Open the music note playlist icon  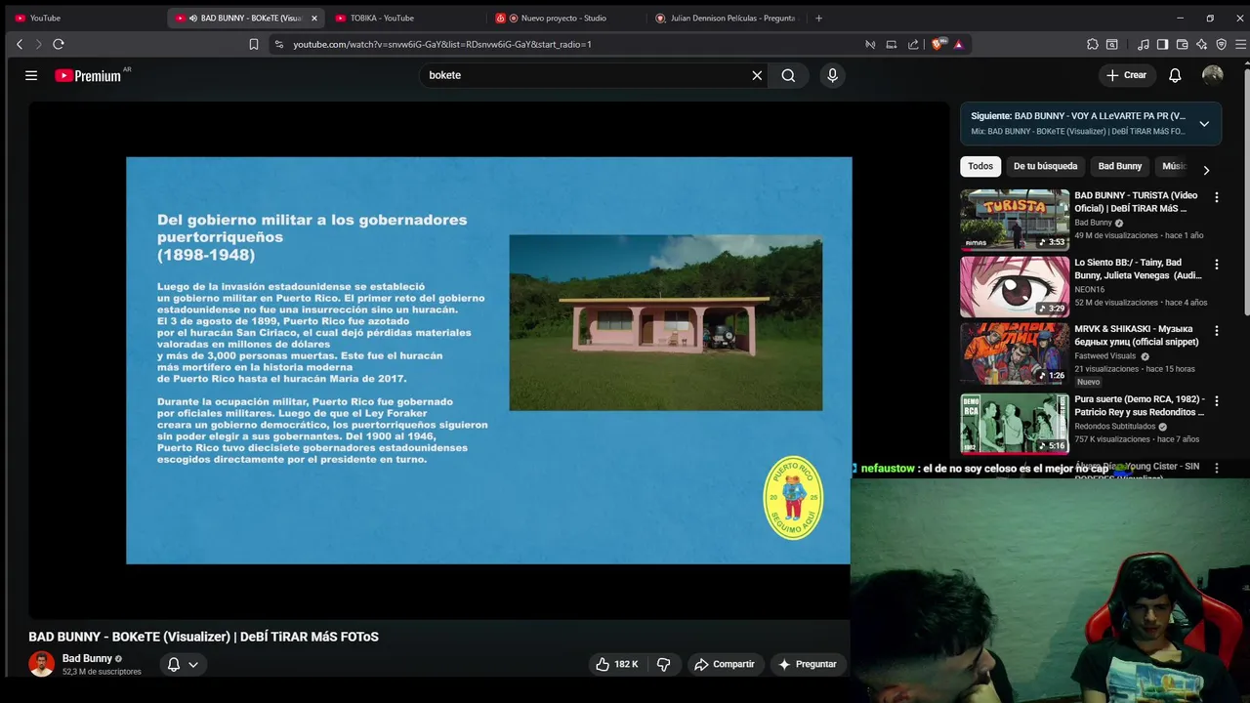(1144, 44)
